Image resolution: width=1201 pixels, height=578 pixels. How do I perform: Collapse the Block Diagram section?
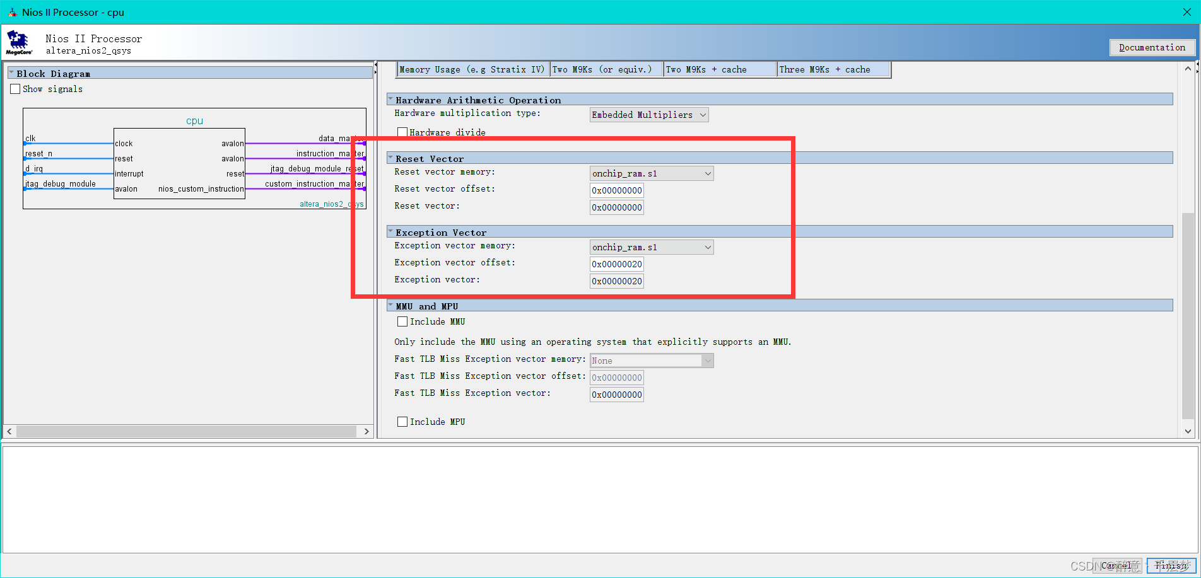(11, 73)
